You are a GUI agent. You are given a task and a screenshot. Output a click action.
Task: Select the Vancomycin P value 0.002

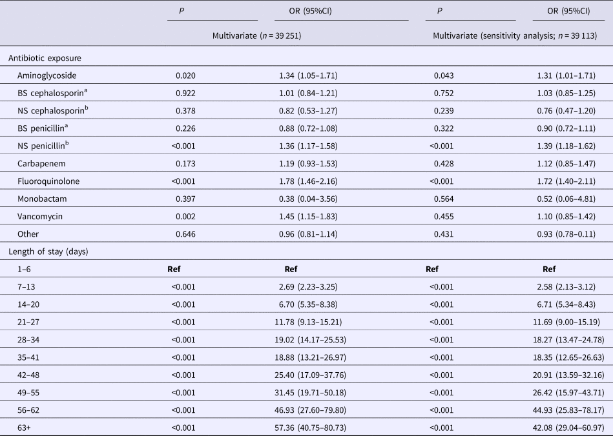pyautogui.click(x=185, y=215)
